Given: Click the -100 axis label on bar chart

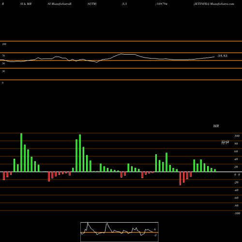Looking at the screenshot, I should 237,213.
